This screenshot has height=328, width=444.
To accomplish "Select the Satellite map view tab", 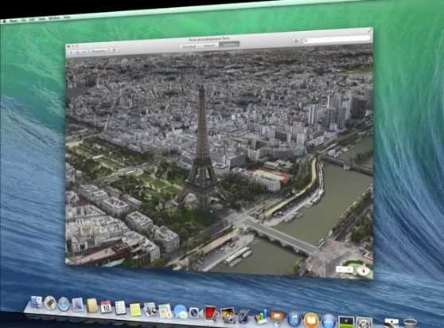I will click(229, 45).
